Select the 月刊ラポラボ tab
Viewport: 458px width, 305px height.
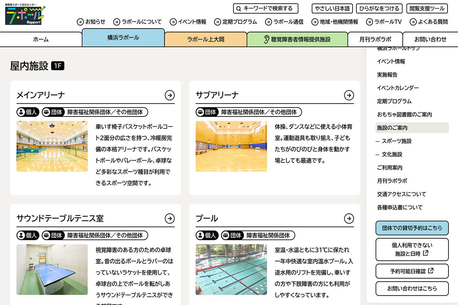click(x=375, y=39)
